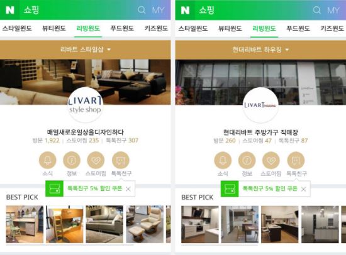Open the gray sofa BEST PICK thumbnail
Screen dimensions: 346x255
[104, 224]
